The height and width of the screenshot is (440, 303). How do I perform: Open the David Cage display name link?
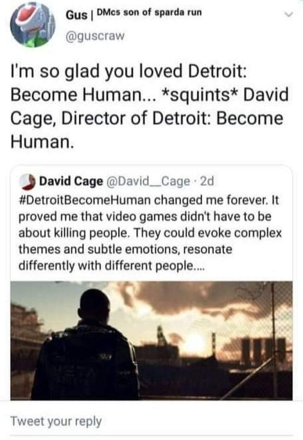tap(71, 181)
